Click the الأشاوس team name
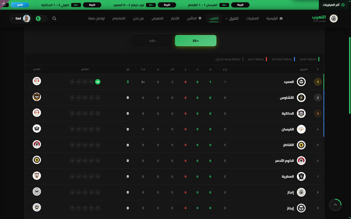This screenshot has height=219, width=351. pos(287,98)
